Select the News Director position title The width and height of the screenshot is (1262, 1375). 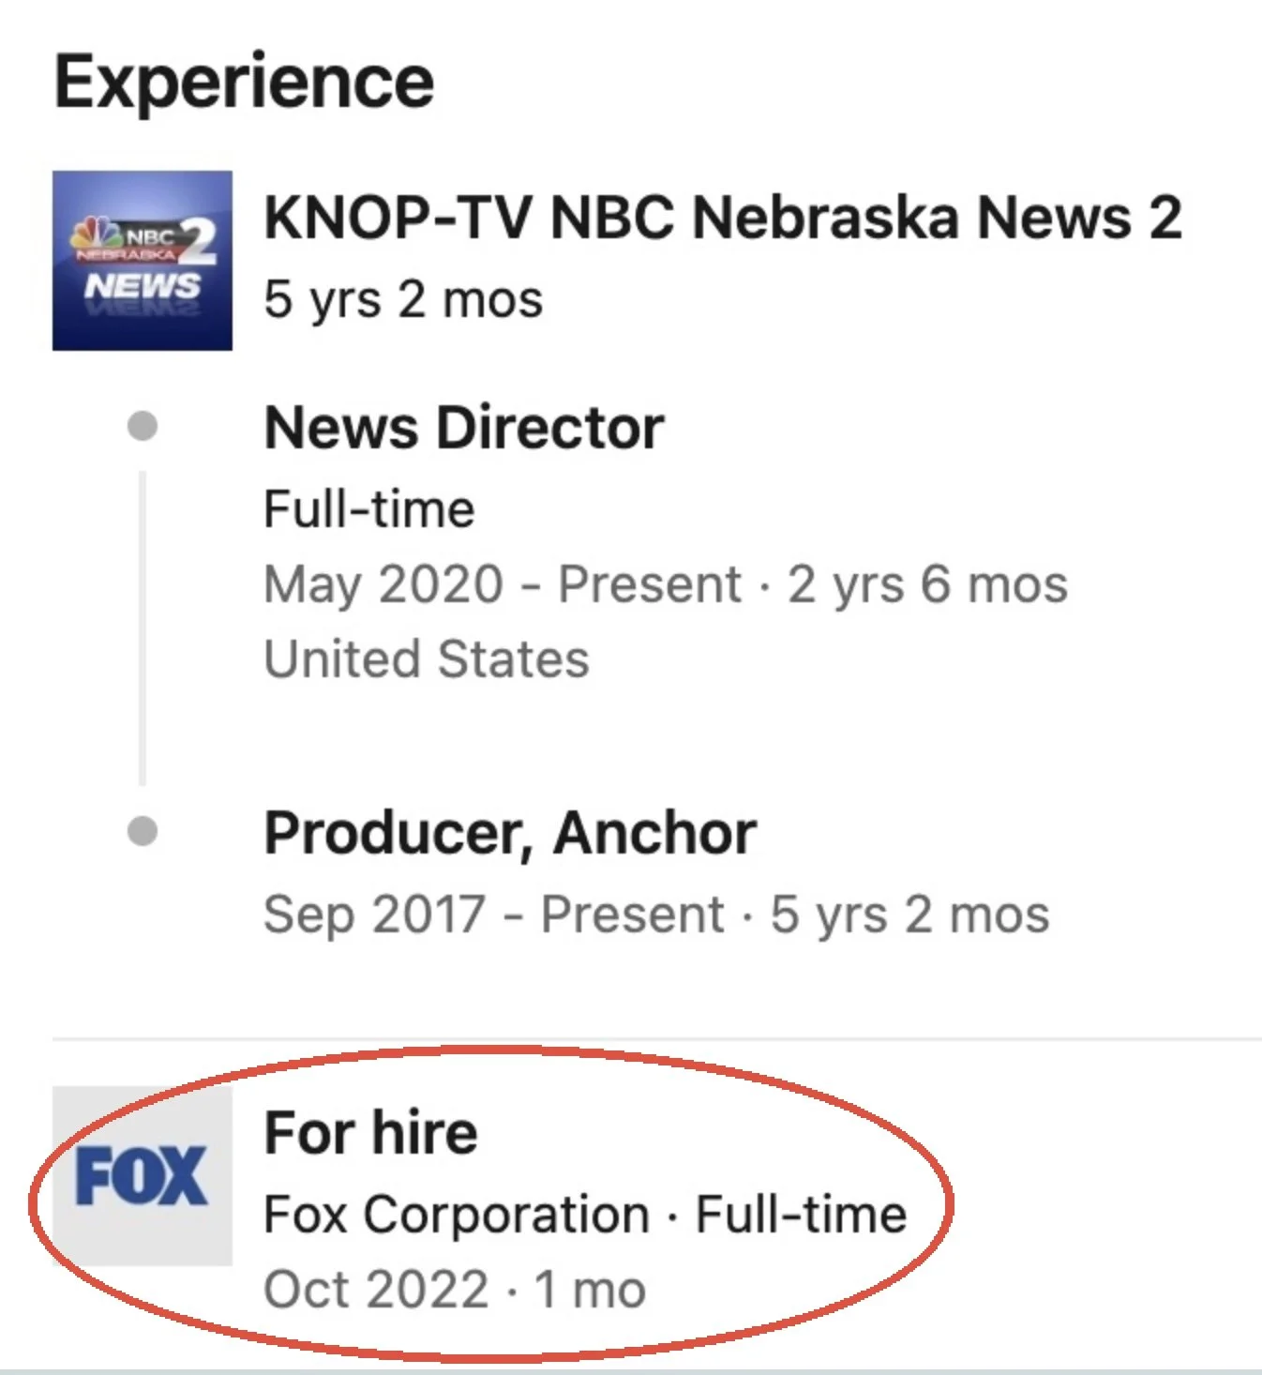(464, 428)
